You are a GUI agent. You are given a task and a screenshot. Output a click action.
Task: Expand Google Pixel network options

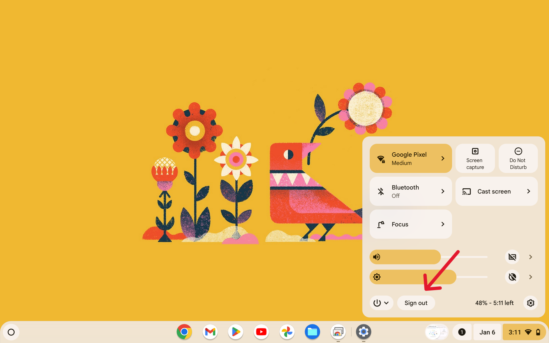click(443, 158)
